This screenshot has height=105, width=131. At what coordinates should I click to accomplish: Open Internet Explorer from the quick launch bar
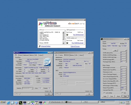pyautogui.click(x=9, y=103)
